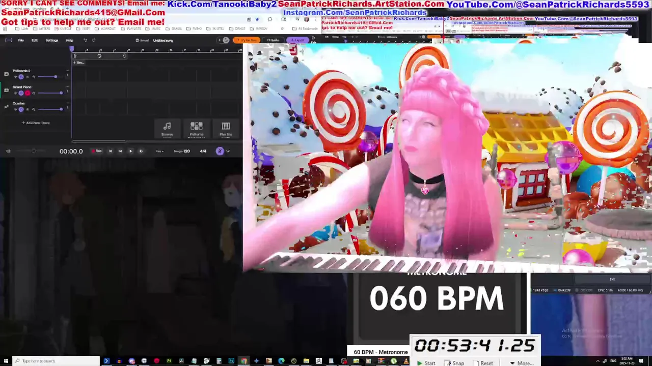Open Philicorda 2 track options menu

[x=68, y=75]
